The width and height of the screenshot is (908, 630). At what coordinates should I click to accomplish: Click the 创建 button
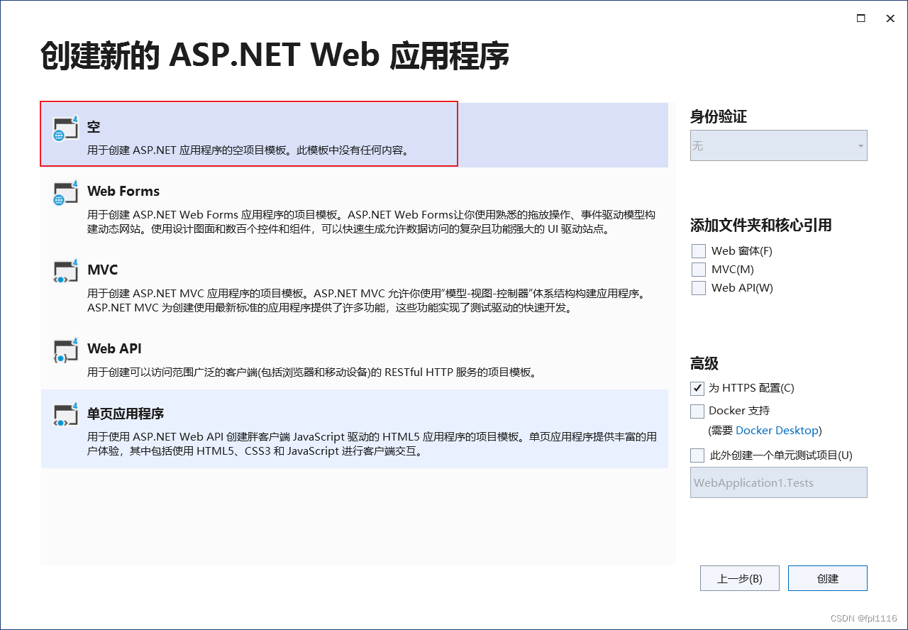[x=828, y=578]
